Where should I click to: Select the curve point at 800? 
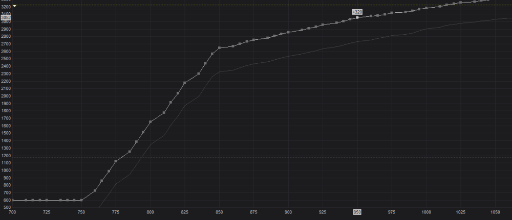click(150, 121)
